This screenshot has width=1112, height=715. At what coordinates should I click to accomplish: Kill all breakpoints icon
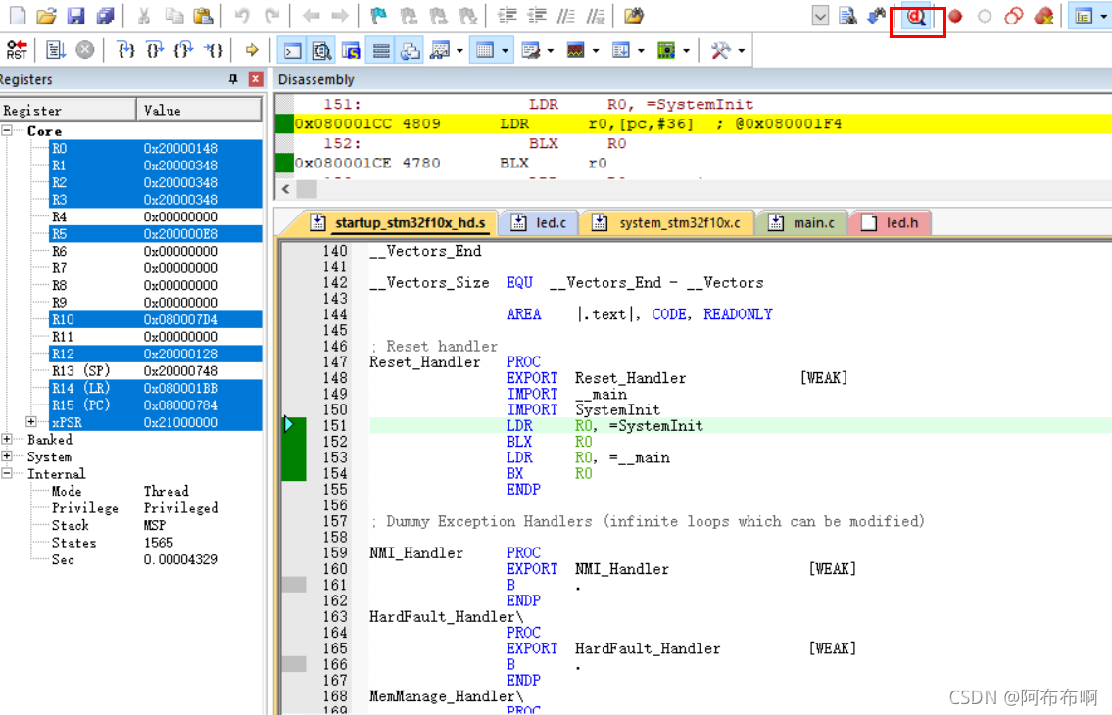pyautogui.click(x=1043, y=16)
